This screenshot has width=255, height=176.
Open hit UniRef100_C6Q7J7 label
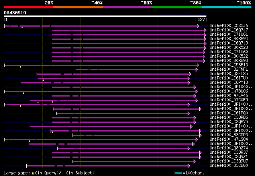coord(229,30)
